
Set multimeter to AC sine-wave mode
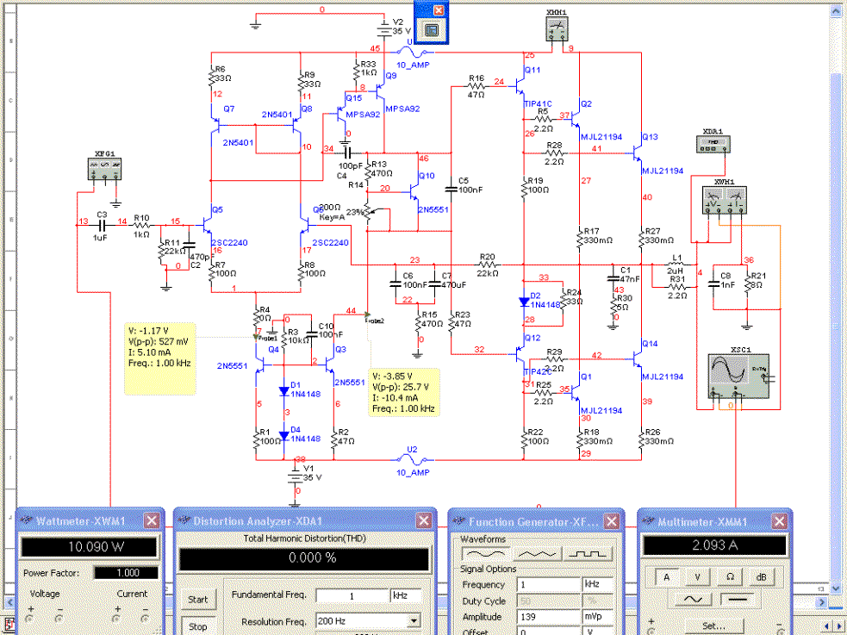point(692,600)
